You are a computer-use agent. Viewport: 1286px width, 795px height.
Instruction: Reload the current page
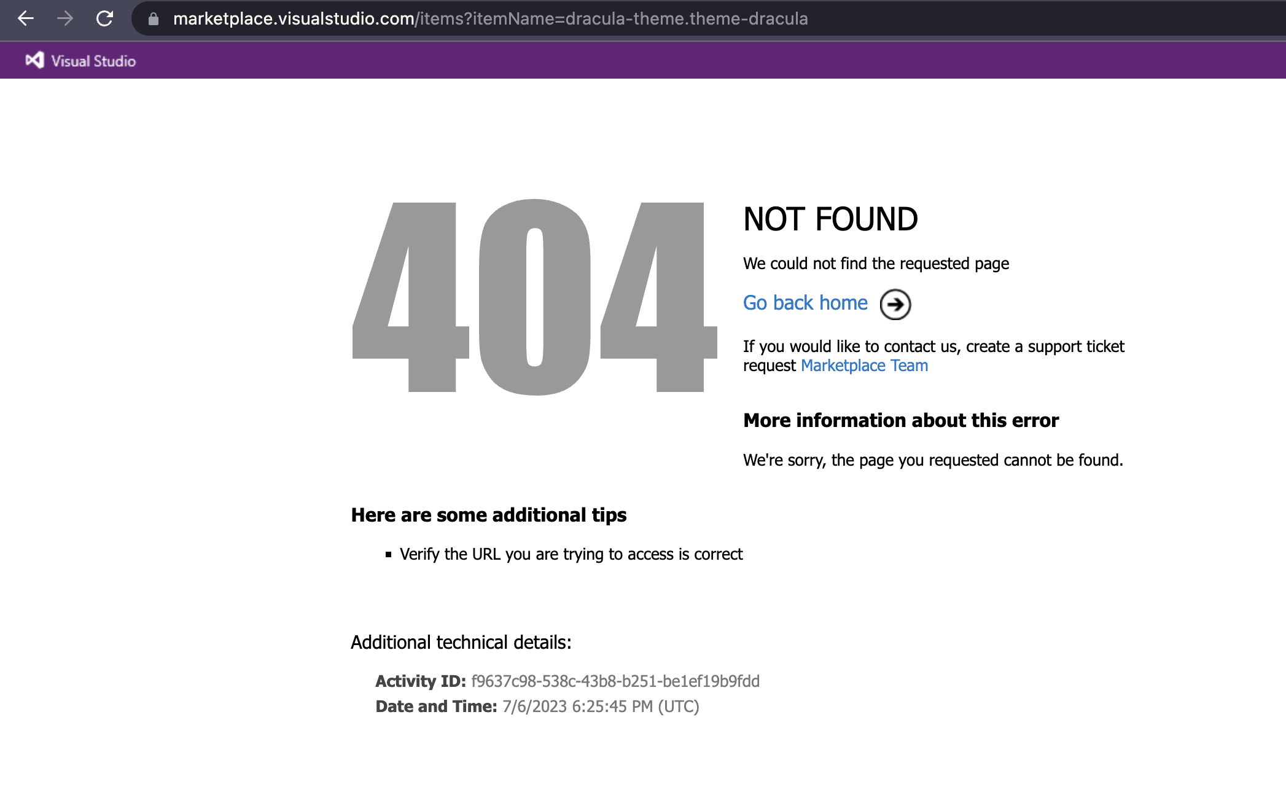click(x=104, y=18)
